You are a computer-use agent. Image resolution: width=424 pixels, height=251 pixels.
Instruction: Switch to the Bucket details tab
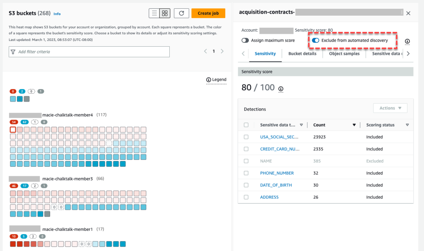point(302,54)
